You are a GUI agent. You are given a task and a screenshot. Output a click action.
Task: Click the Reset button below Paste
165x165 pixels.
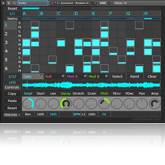tap(12, 108)
